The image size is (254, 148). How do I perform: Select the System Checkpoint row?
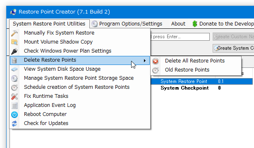pyautogui.click(x=201, y=88)
